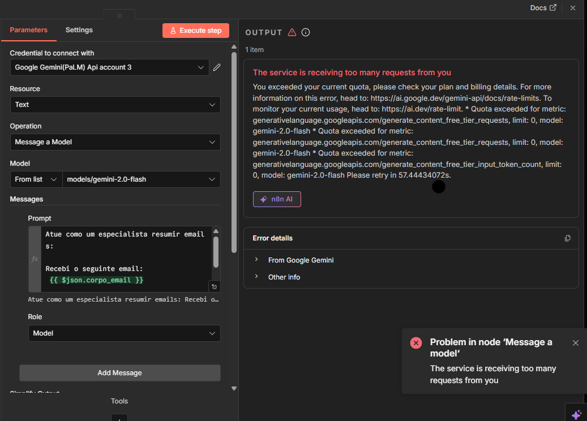Open the Role Model dropdown
Screen dimensions: 587x421
[x=125, y=333]
